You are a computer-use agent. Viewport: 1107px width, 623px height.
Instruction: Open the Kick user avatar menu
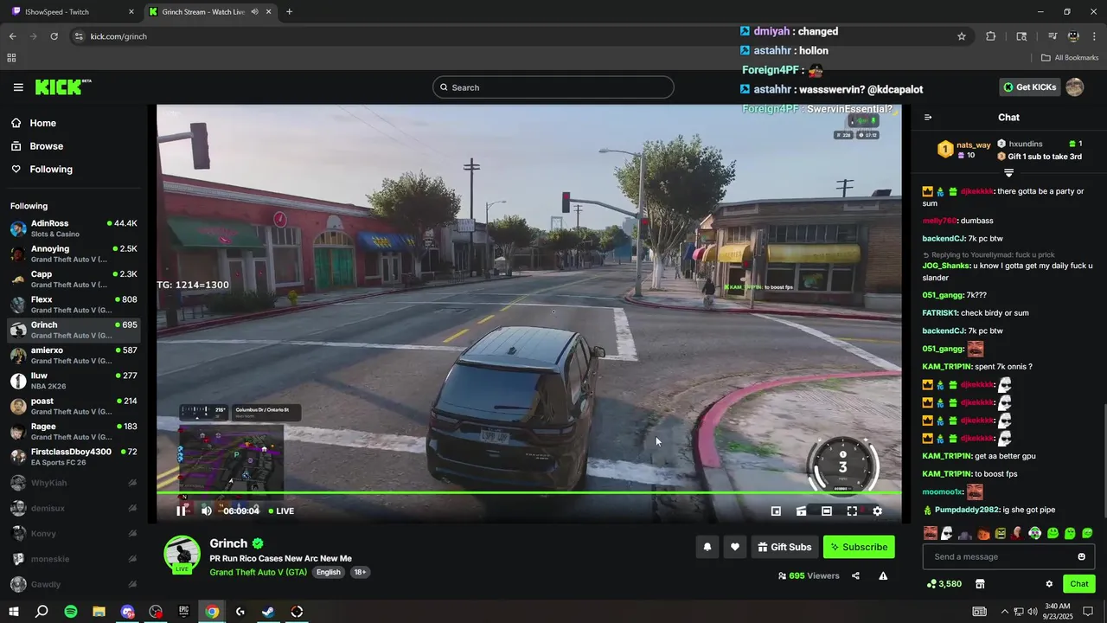[x=1075, y=87]
